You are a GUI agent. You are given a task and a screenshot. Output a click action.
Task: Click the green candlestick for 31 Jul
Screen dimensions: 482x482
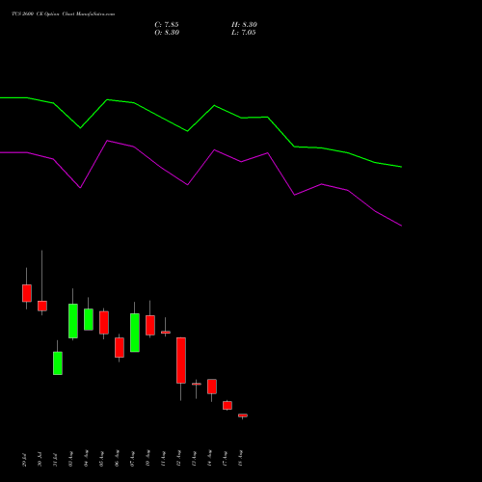click(58, 363)
